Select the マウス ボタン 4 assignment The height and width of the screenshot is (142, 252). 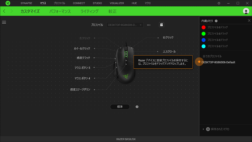tap(82, 78)
